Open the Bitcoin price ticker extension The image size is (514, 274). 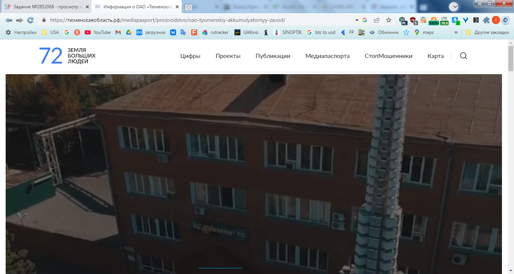(434, 20)
